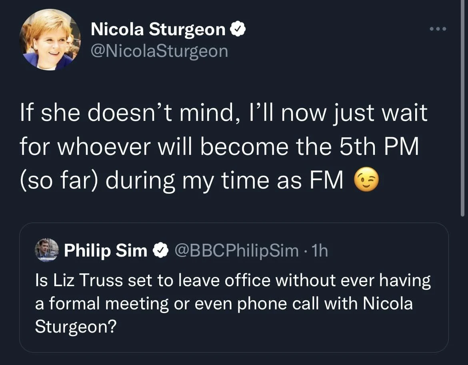Image resolution: width=468 pixels, height=365 pixels.
Task: Visit the @NicolaSturgeon handle
Action: click(159, 51)
